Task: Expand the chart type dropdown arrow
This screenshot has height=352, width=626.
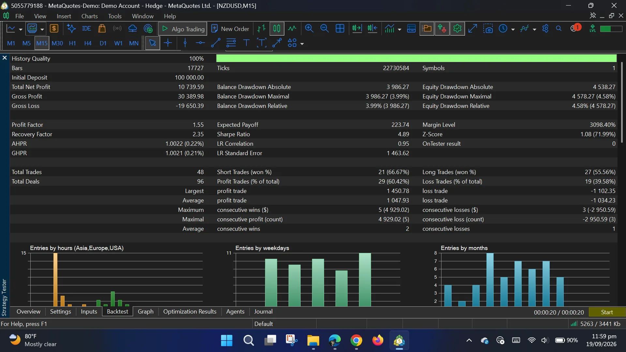Action: 21,29
